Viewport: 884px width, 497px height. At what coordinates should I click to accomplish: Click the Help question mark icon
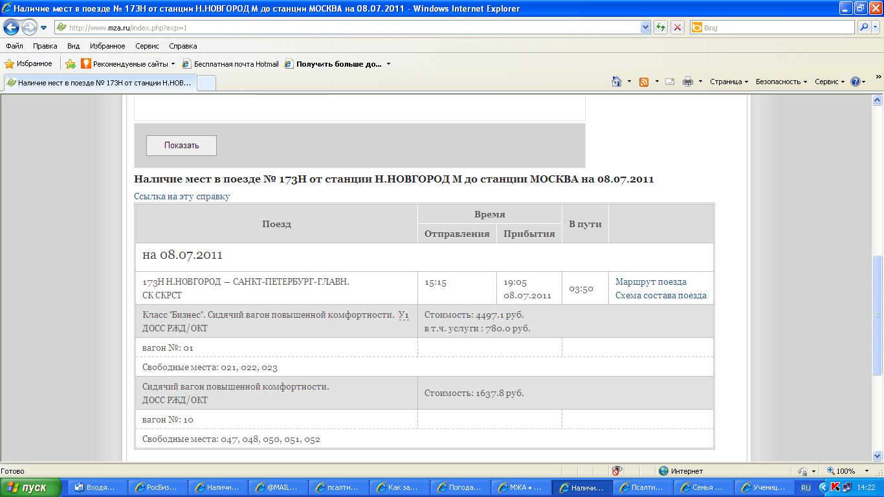855,82
